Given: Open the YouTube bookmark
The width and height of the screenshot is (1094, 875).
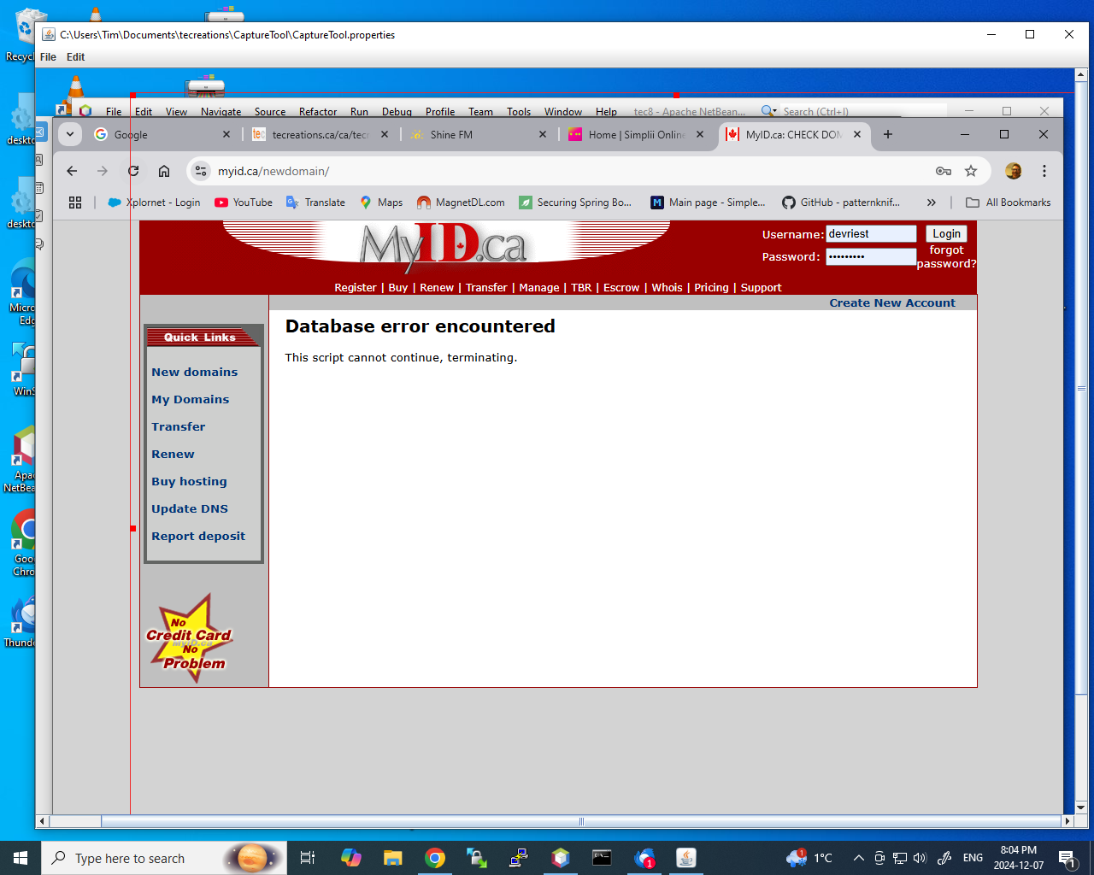Looking at the screenshot, I should 244,203.
